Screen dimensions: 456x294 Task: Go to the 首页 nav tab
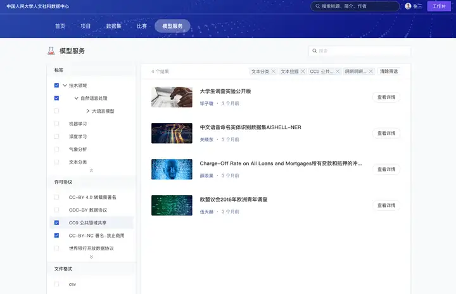click(60, 26)
